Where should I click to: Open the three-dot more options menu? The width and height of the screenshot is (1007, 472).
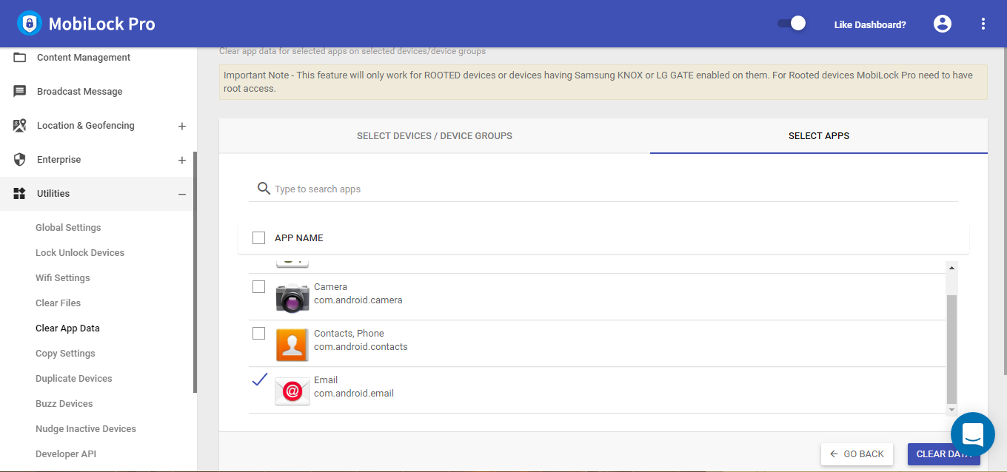983,24
